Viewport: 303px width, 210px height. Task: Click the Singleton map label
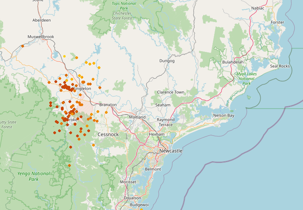pyautogui.click(x=82, y=89)
